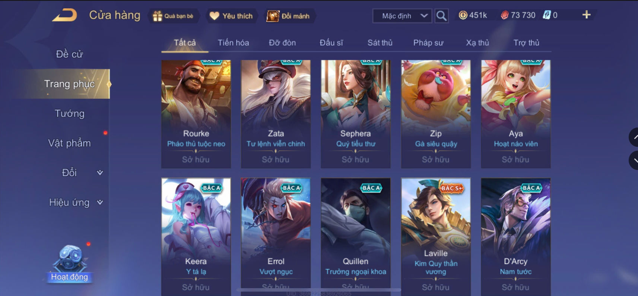Tap the gold coin balance icon
This screenshot has width=638, height=296.
tap(463, 15)
